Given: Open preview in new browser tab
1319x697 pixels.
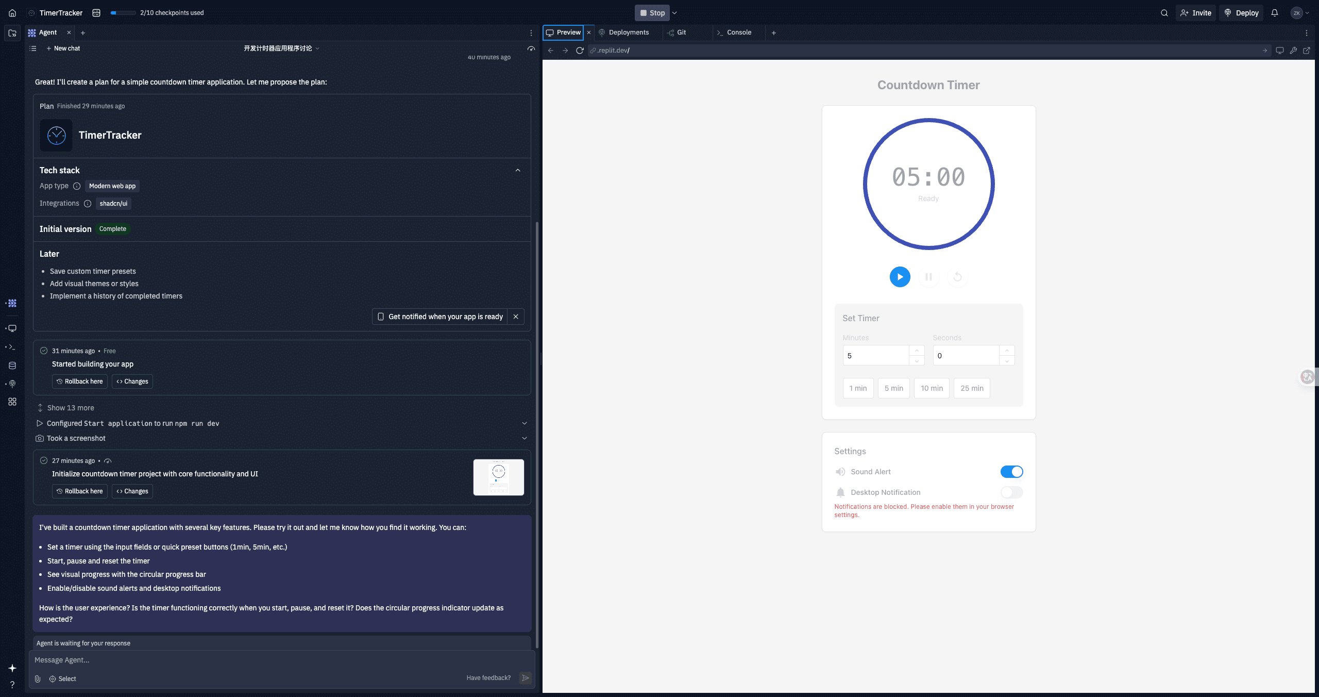Looking at the screenshot, I should [1307, 51].
